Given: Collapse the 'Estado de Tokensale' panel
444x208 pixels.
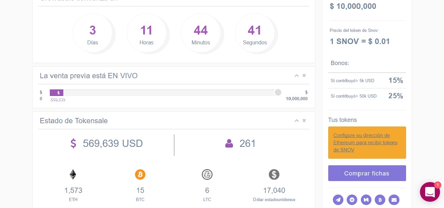Looking at the screenshot, I should click(297, 121).
